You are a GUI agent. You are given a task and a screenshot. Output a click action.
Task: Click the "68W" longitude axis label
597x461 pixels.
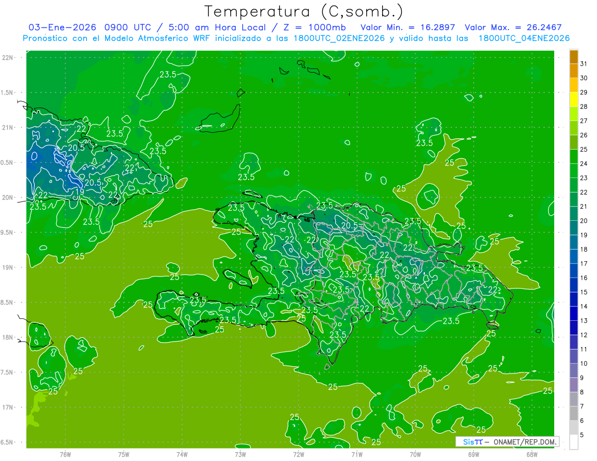point(532,454)
